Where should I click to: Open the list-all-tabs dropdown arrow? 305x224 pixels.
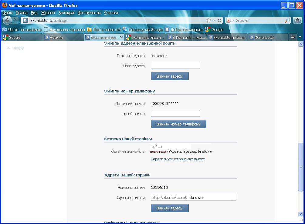click(x=300, y=37)
